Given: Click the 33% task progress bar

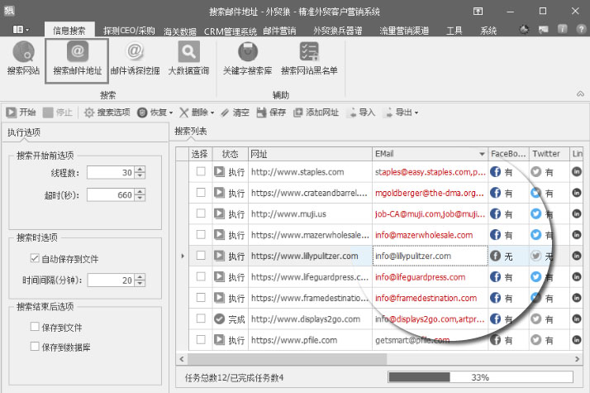Looking at the screenshot, I should point(480,378).
